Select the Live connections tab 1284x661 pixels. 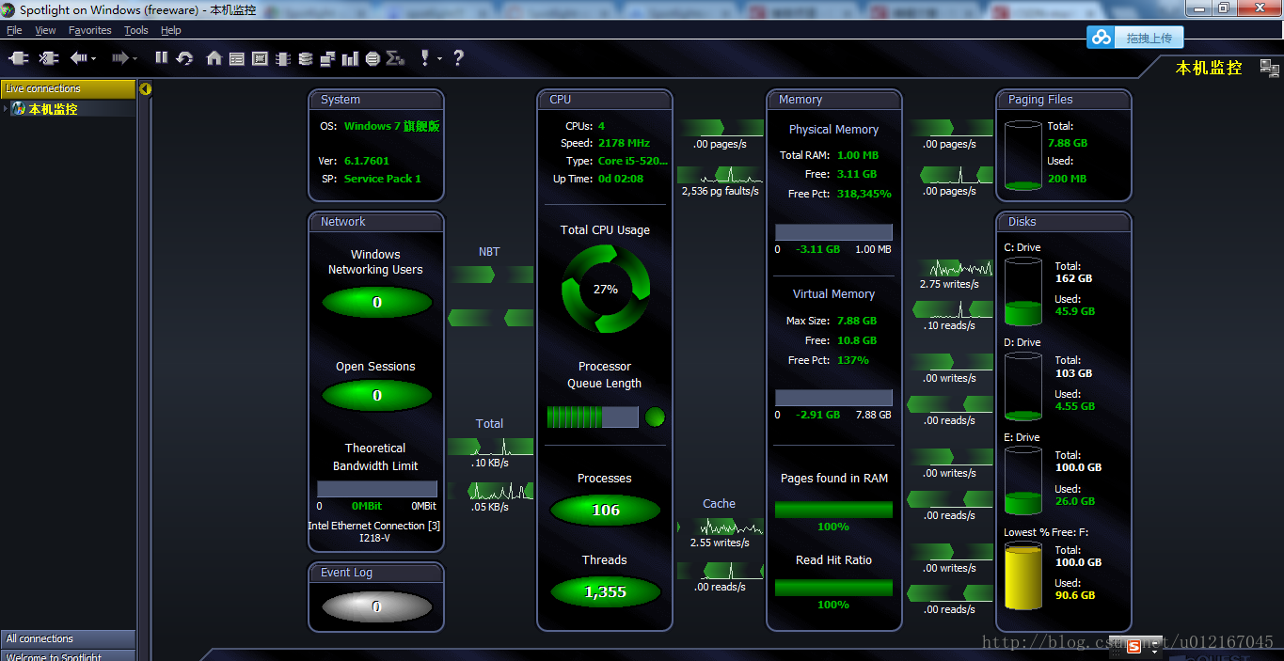click(68, 88)
